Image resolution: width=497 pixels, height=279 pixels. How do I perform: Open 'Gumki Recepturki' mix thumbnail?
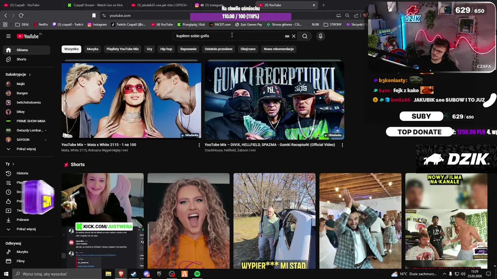pyautogui.click(x=275, y=100)
